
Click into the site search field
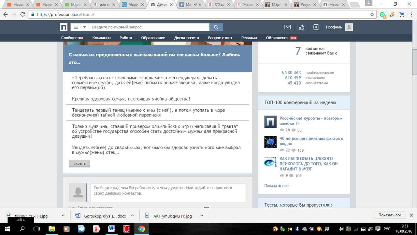[x=149, y=27]
